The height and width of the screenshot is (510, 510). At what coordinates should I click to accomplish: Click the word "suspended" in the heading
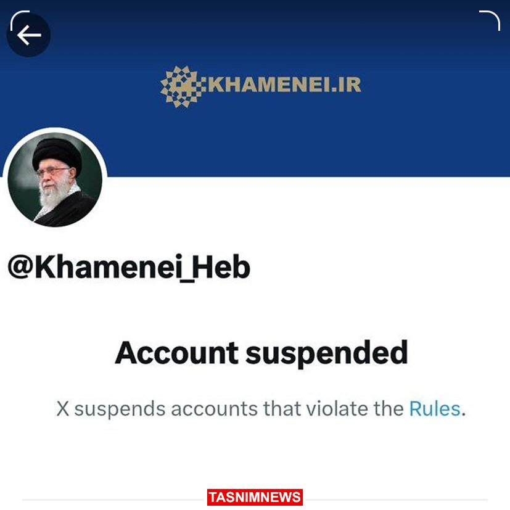click(x=327, y=354)
